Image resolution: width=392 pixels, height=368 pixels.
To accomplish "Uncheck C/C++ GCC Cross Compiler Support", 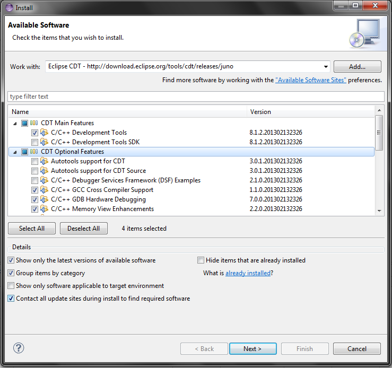I will [x=35, y=190].
